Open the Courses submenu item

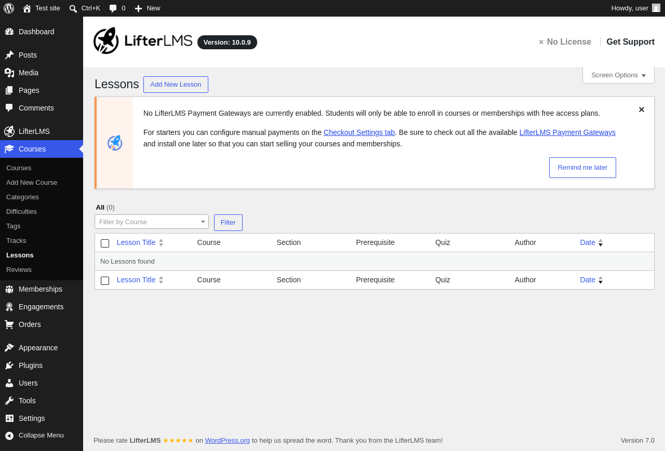(19, 168)
